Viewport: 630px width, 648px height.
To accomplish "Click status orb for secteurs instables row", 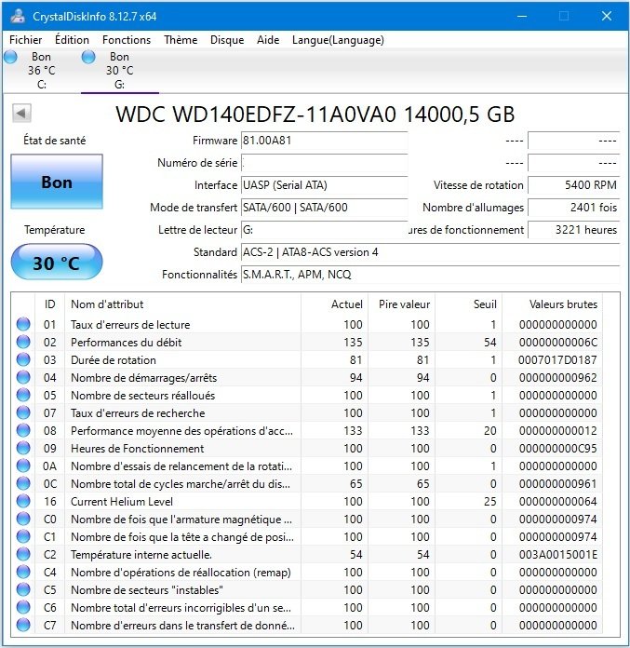I will [23, 589].
